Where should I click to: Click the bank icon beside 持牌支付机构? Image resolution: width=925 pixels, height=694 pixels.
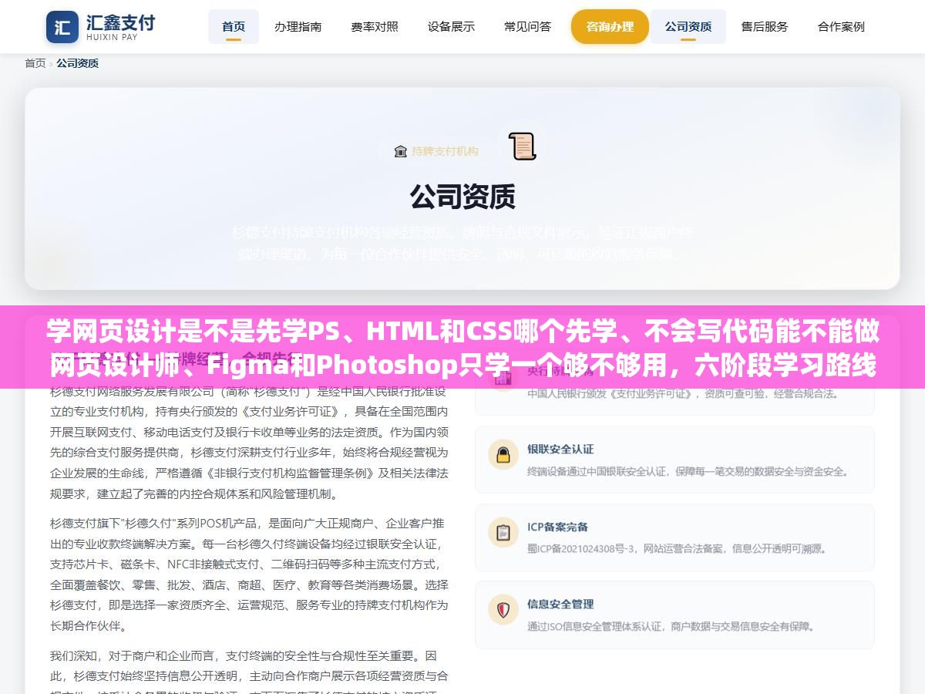(x=400, y=151)
